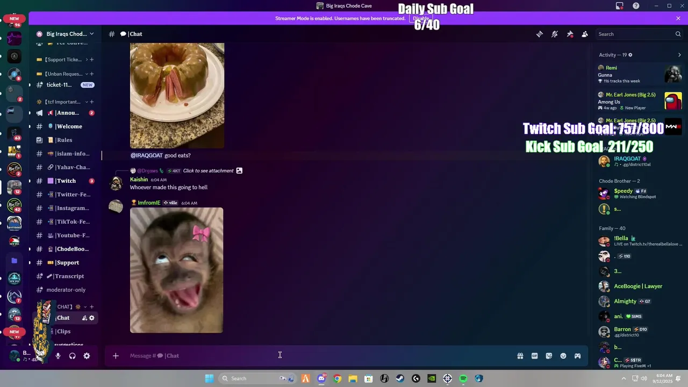Viewport: 688px width, 387px height.
Task: Open the monkey image from ImfromIE
Action: (x=176, y=270)
